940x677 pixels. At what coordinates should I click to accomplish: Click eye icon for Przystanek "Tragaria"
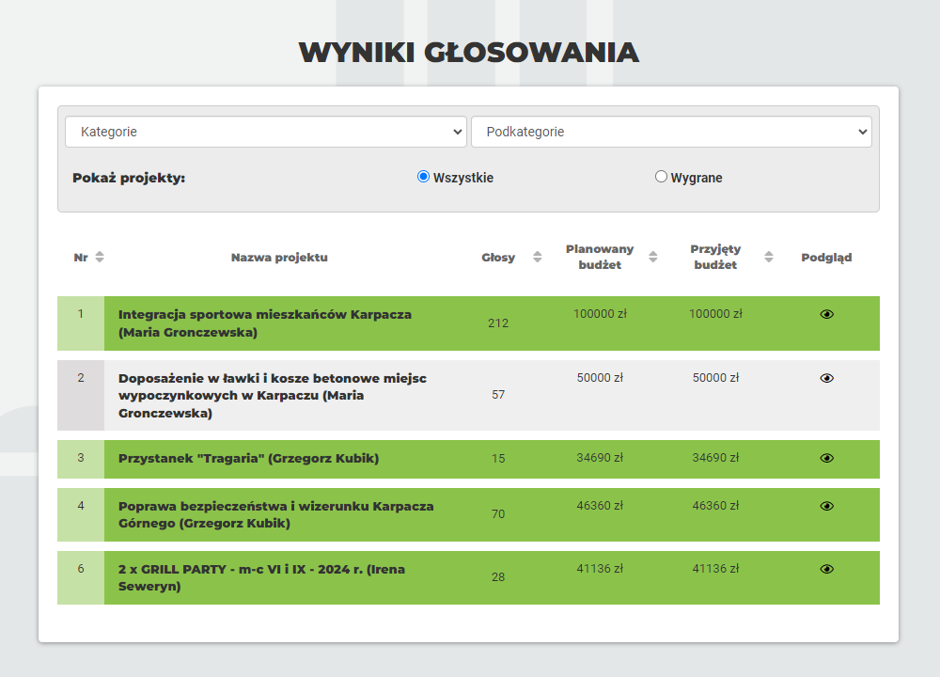[x=826, y=458]
